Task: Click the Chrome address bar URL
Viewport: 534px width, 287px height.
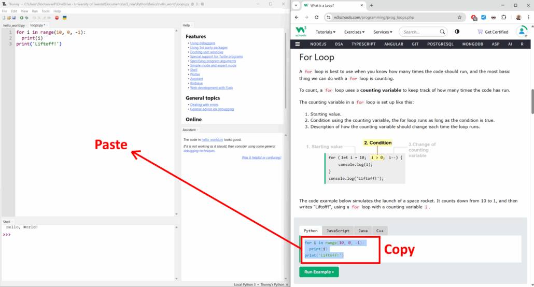Action: click(x=374, y=18)
